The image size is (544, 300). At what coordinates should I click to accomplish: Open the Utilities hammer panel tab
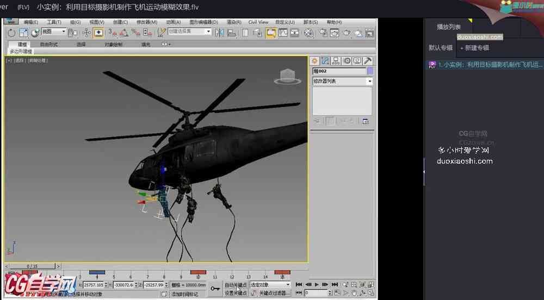(368, 61)
